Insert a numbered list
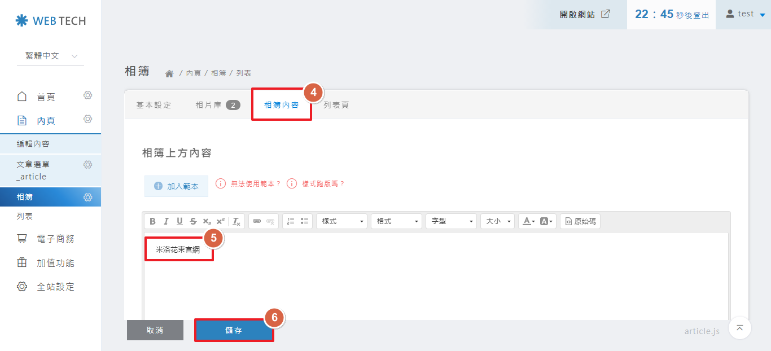This screenshot has height=351, width=771. click(x=291, y=221)
